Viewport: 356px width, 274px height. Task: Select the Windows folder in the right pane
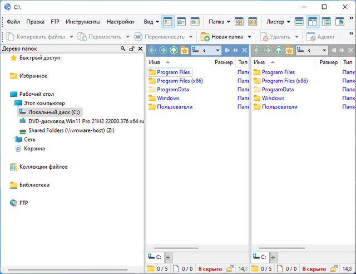point(273,98)
